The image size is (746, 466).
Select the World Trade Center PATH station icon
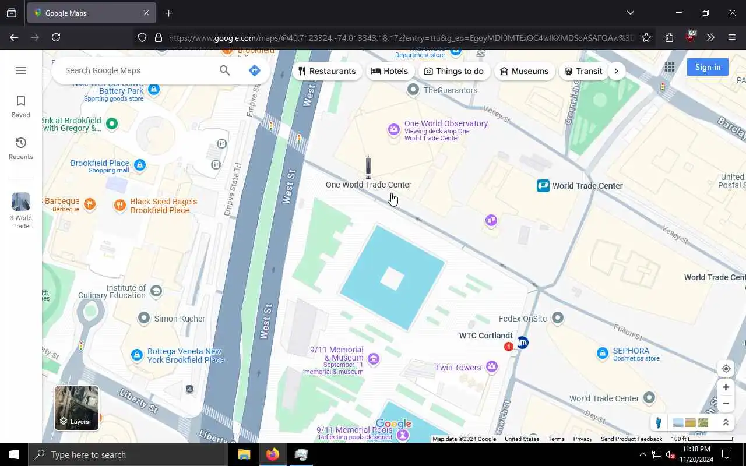point(543,186)
